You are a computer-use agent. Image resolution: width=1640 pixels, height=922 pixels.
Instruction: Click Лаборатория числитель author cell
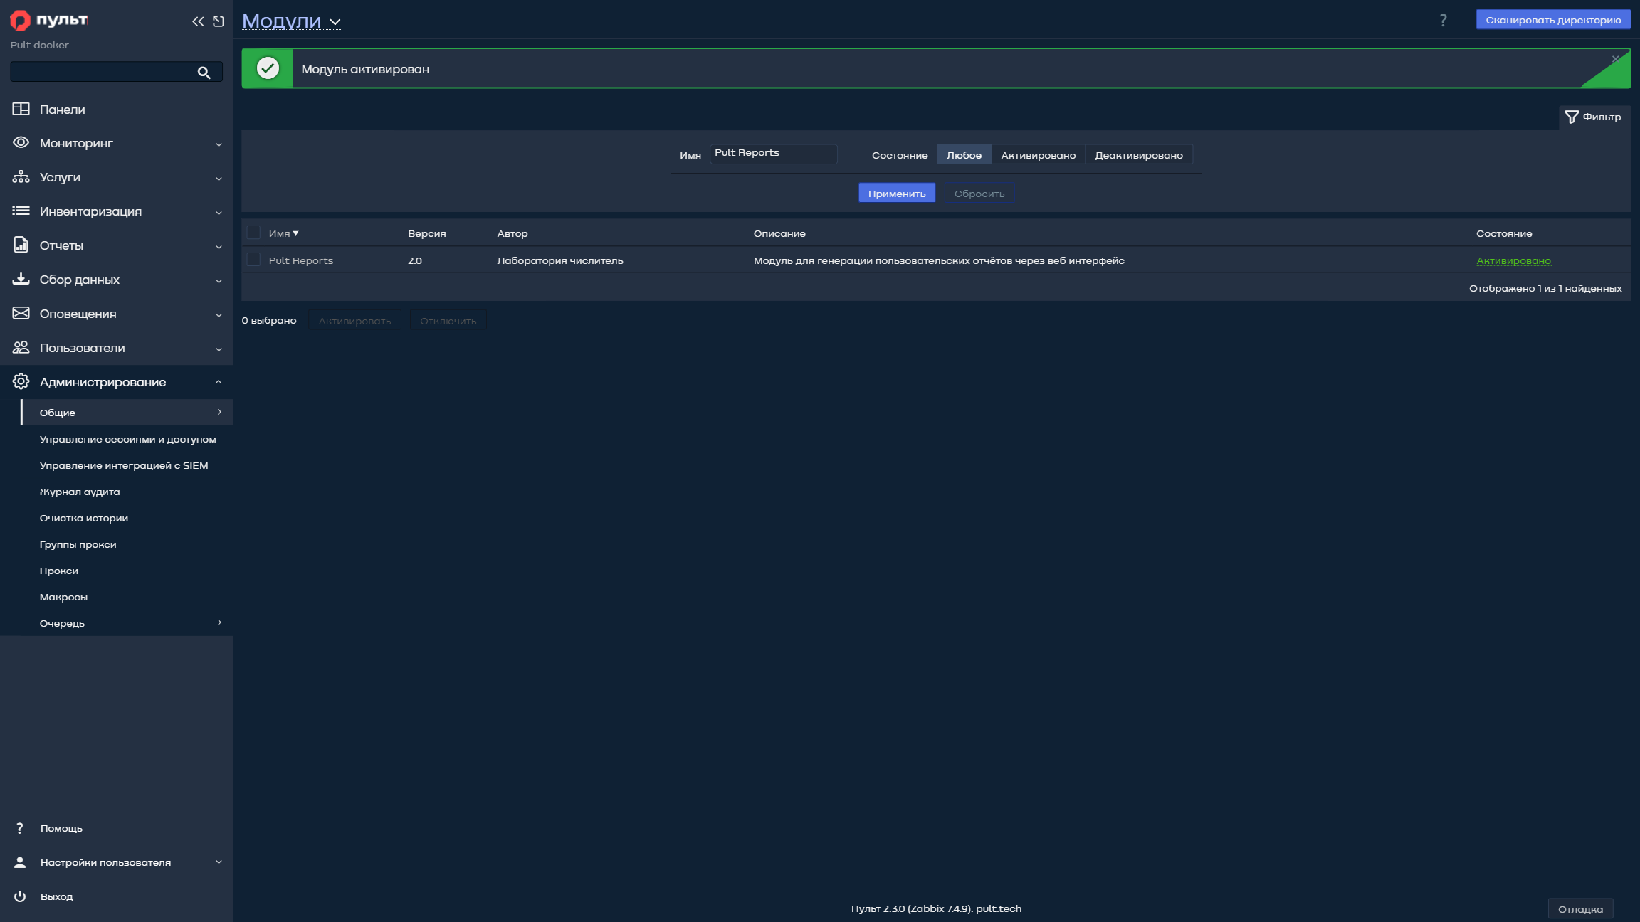(x=560, y=260)
